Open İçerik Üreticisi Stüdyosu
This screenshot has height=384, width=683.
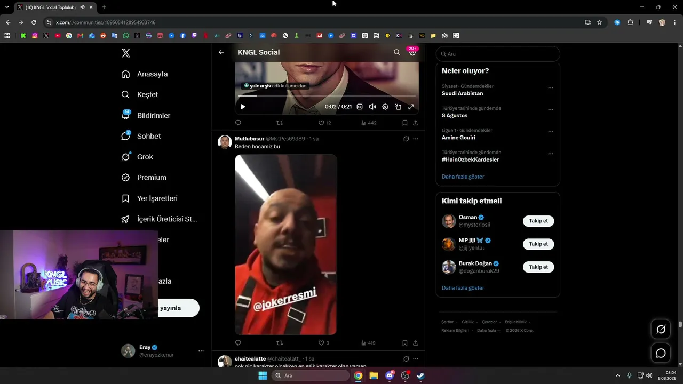click(160, 219)
